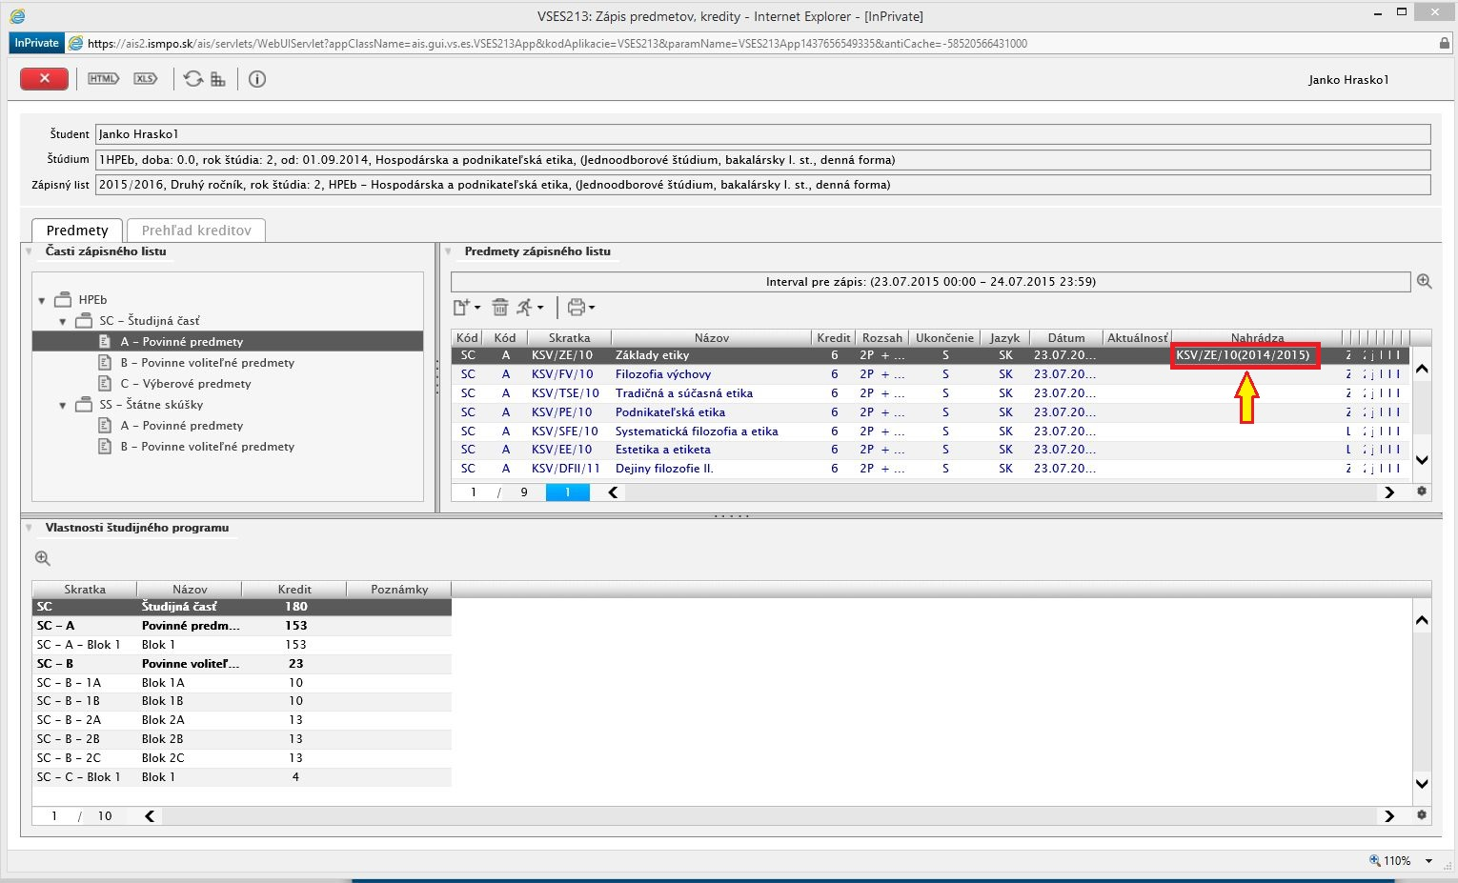
Task: Switch to the Prehľad kreditov tab
Action: 196,231
